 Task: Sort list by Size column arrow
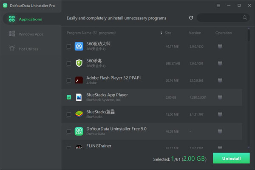[161, 33]
